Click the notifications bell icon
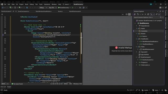 click(162, 90)
